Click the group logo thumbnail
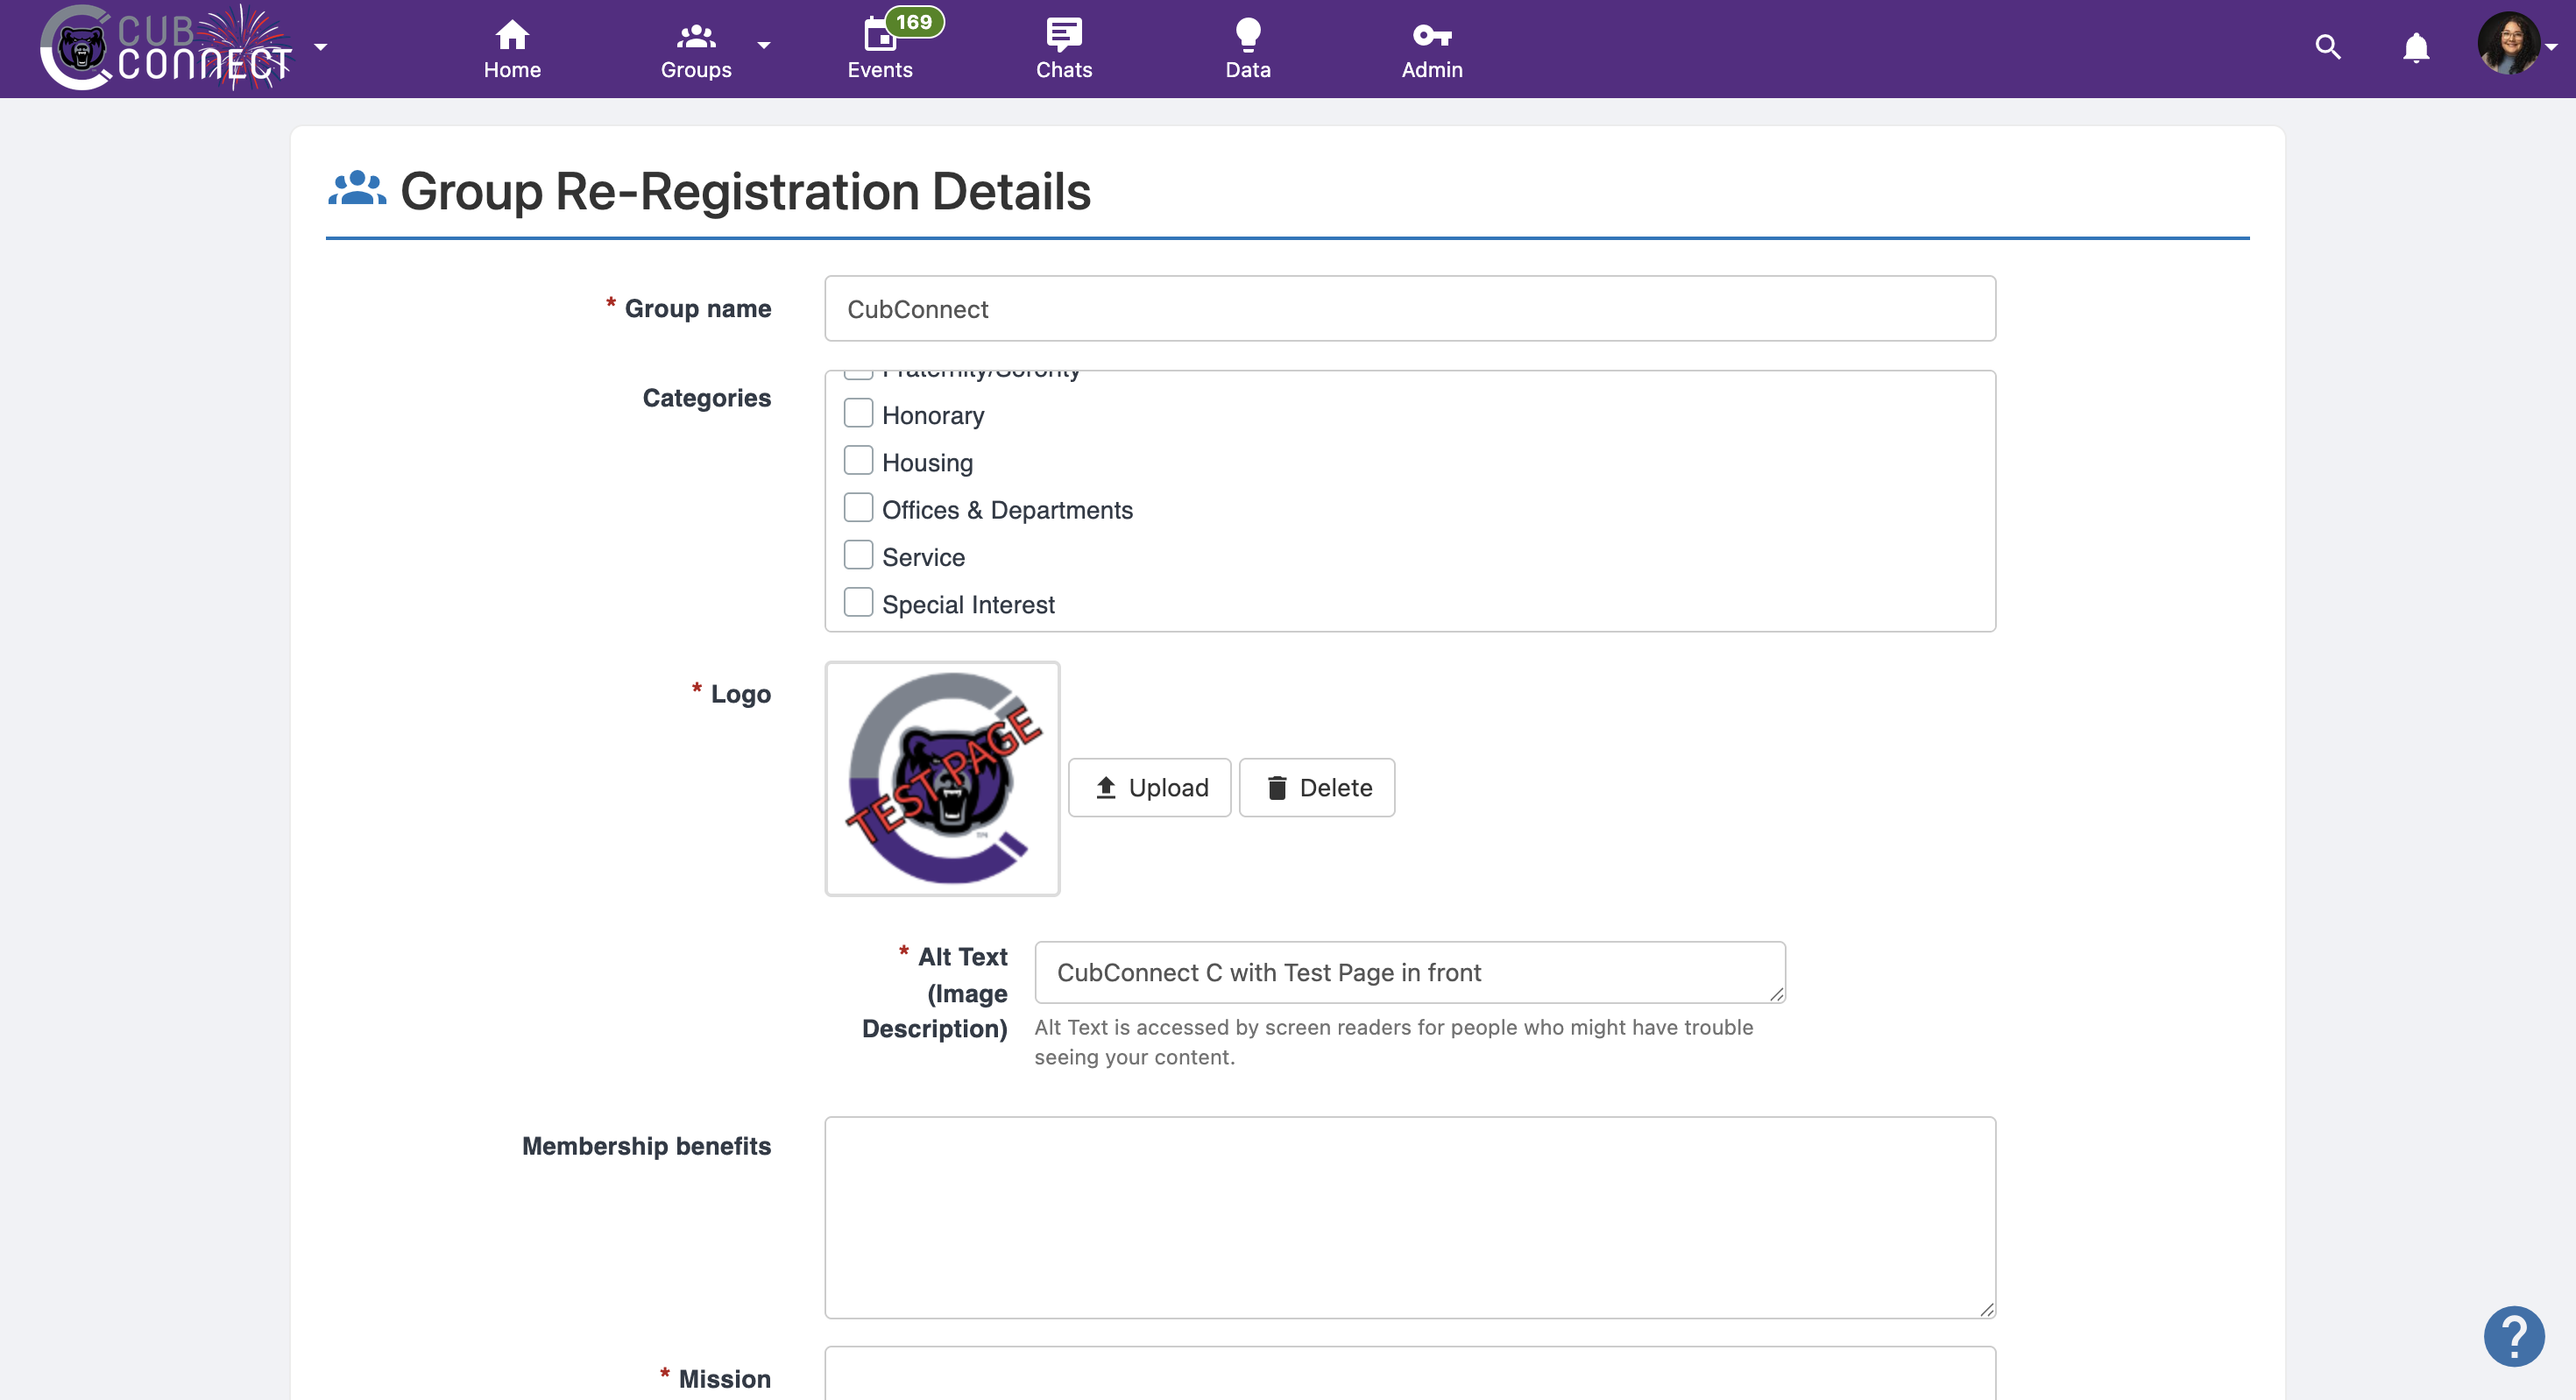This screenshot has width=2576, height=1400. pyautogui.click(x=942, y=778)
